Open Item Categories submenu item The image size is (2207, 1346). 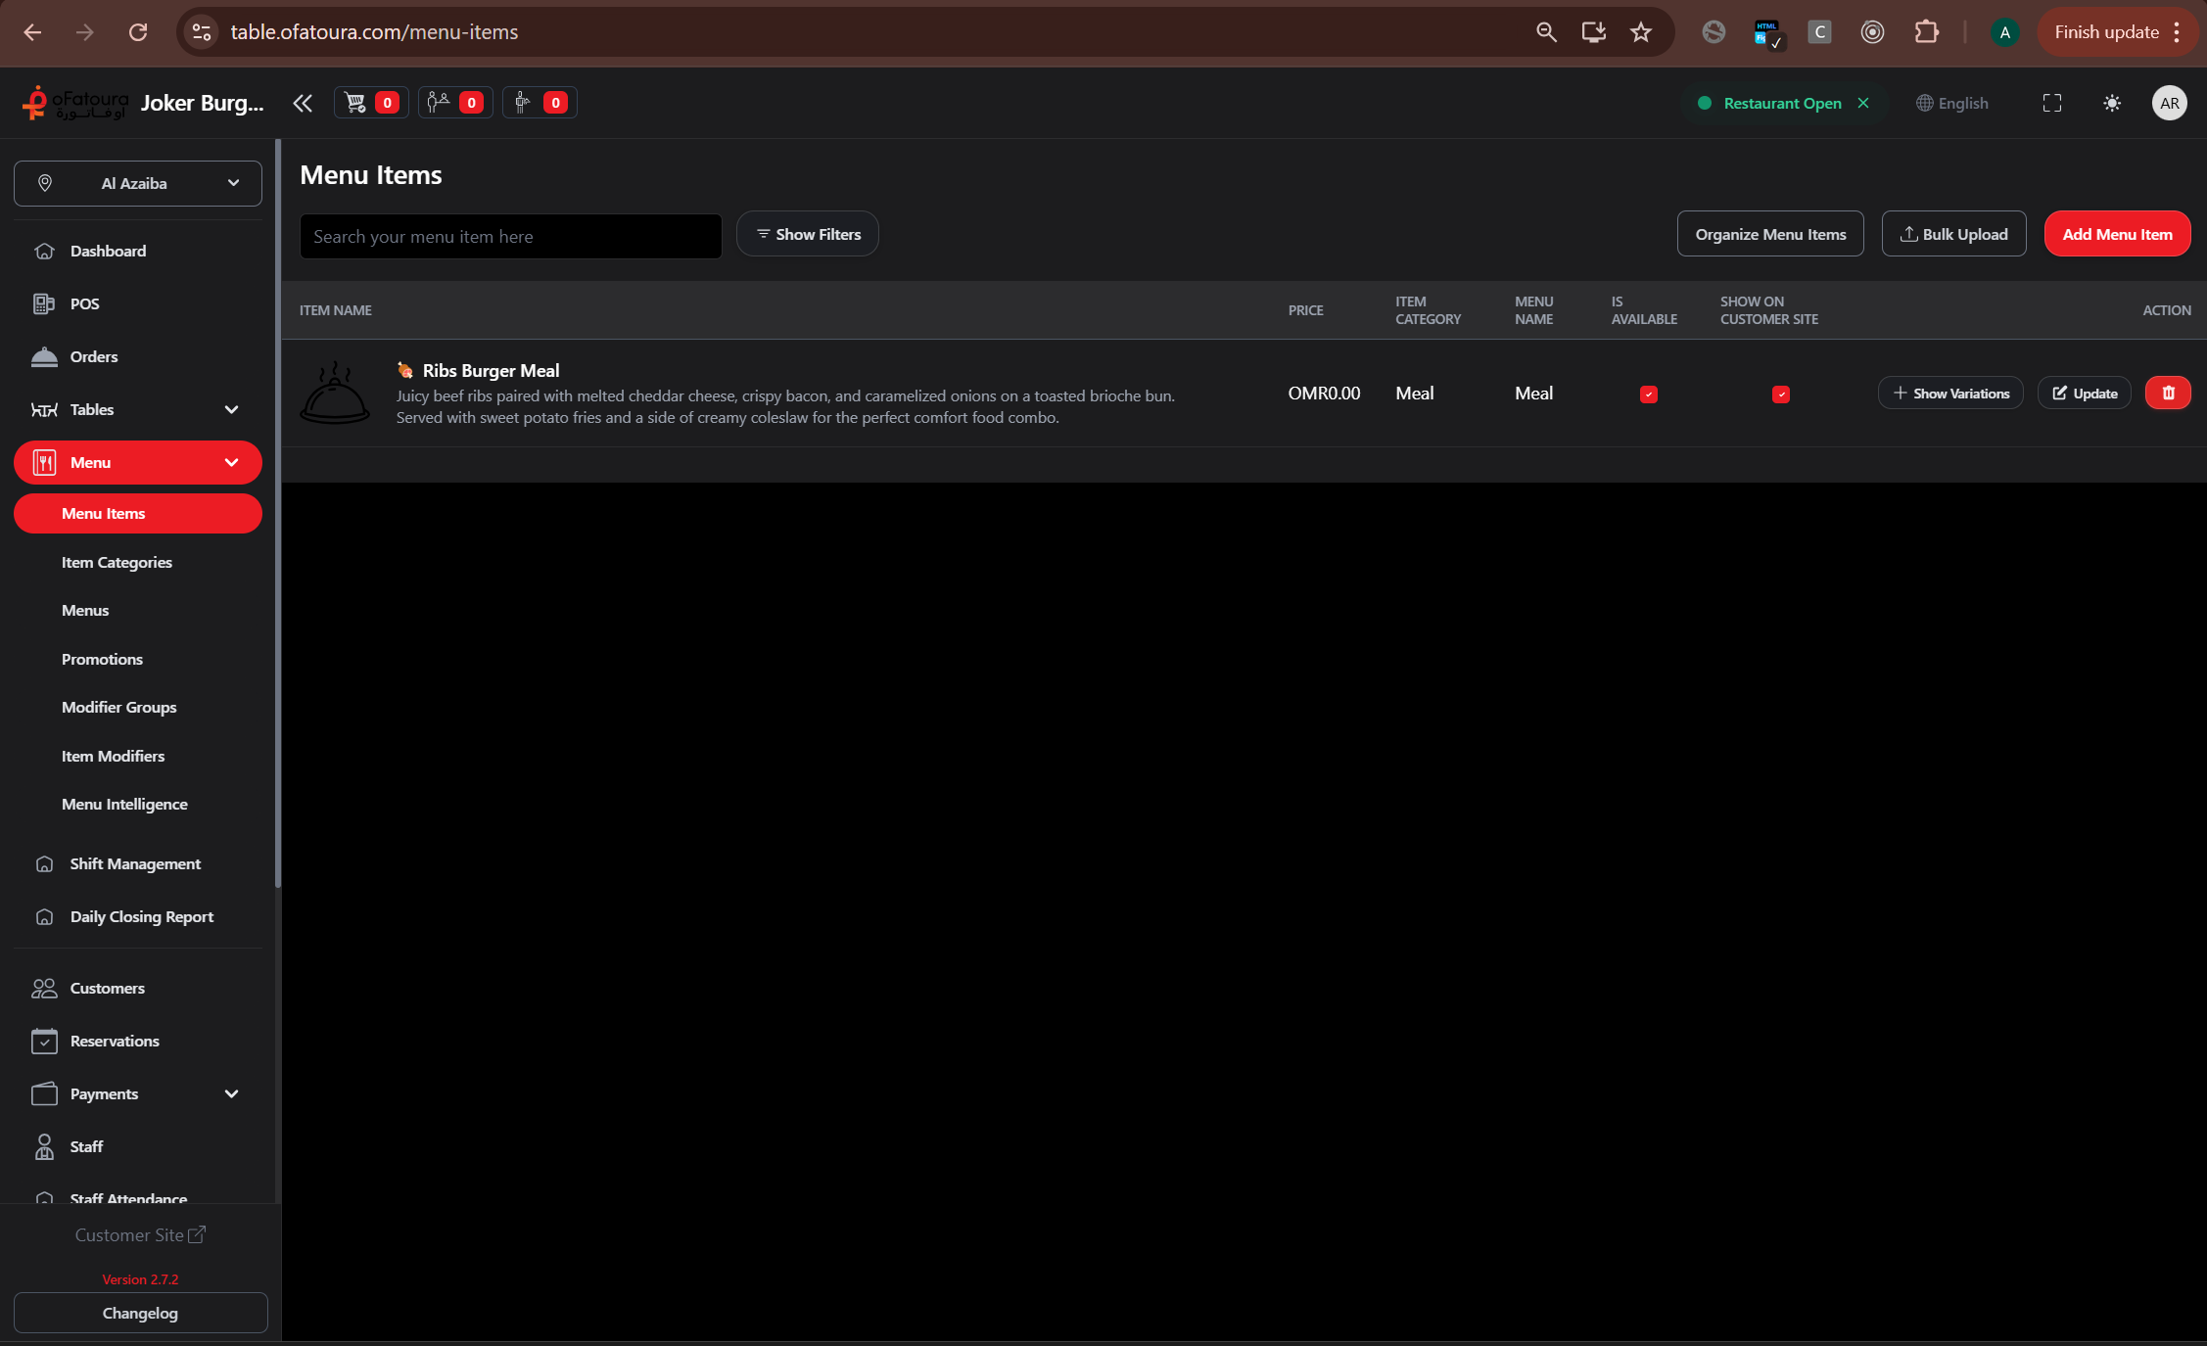(117, 562)
